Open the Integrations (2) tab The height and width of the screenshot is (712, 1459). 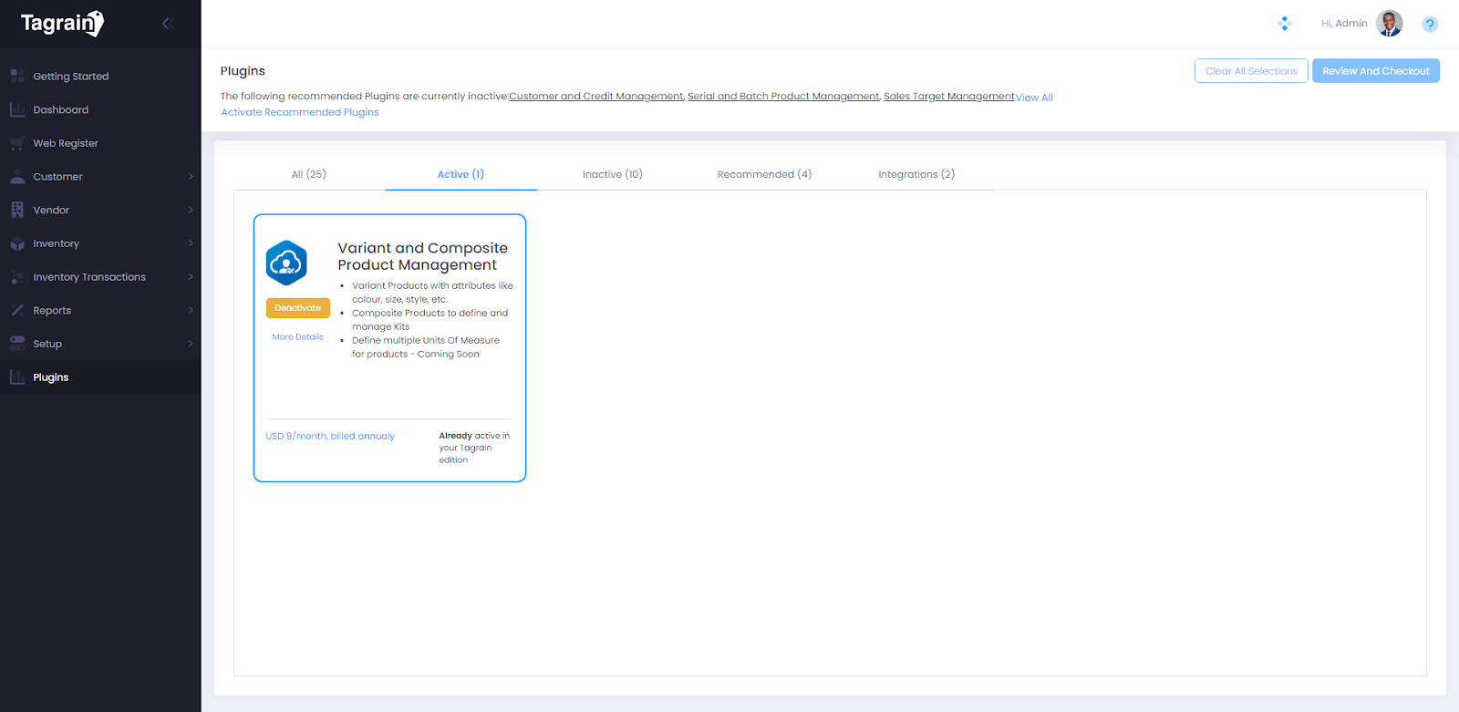(916, 174)
